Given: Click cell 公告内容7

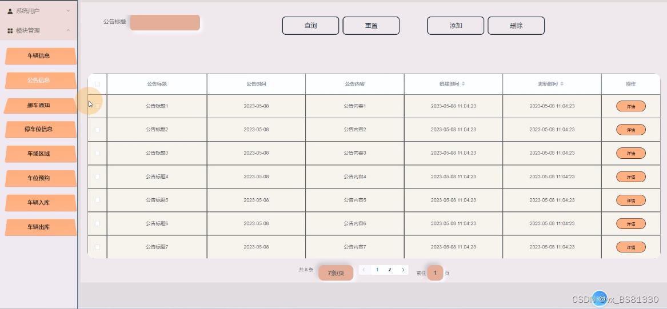Looking at the screenshot, I should [x=355, y=247].
